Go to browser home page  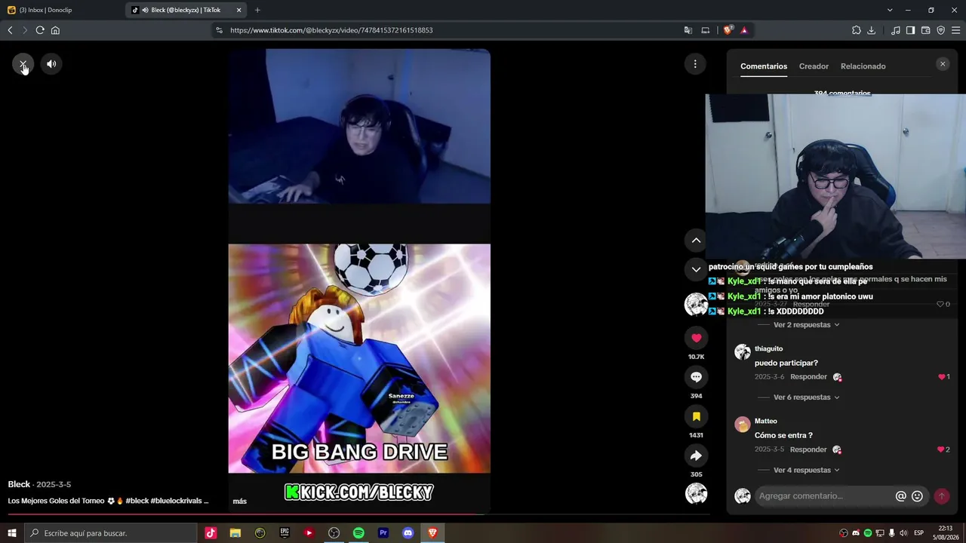point(55,30)
